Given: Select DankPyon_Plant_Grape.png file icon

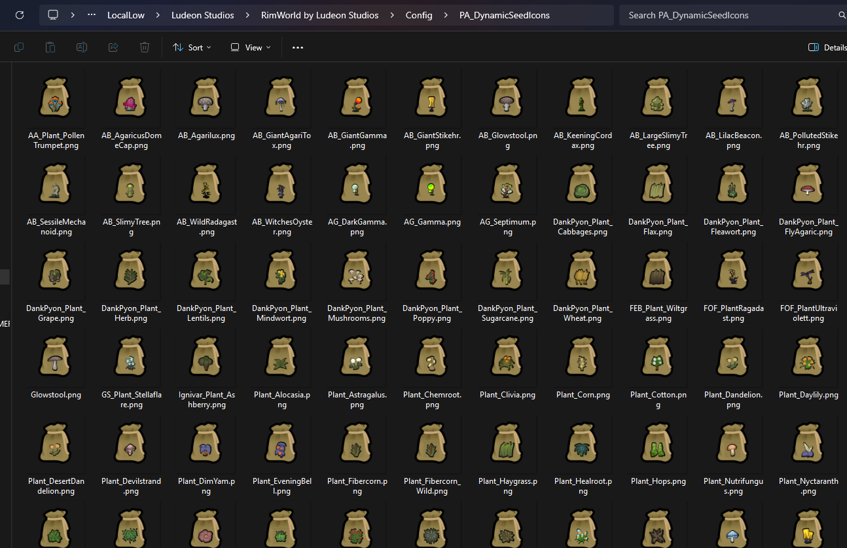Looking at the screenshot, I should pyautogui.click(x=56, y=270).
